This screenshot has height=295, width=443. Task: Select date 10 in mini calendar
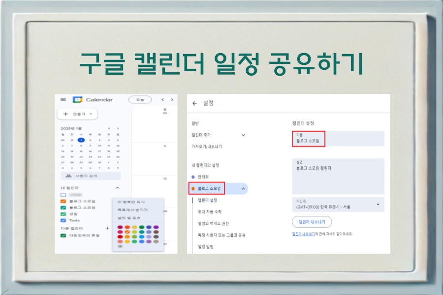click(x=99, y=146)
